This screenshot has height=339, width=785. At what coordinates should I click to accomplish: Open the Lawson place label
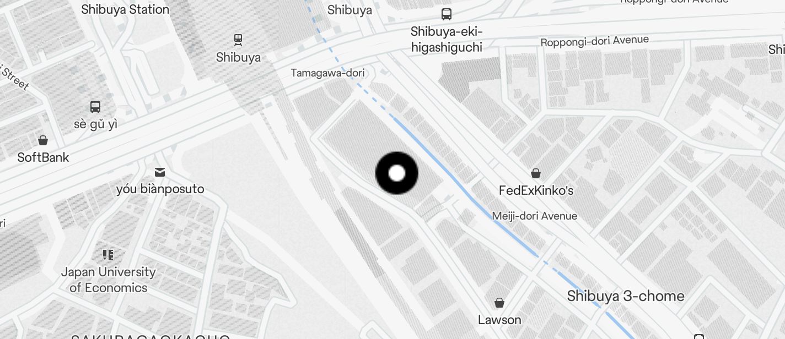point(499,320)
